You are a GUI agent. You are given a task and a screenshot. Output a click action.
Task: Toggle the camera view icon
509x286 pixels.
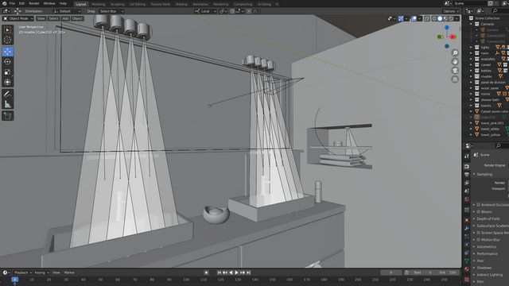(x=455, y=71)
